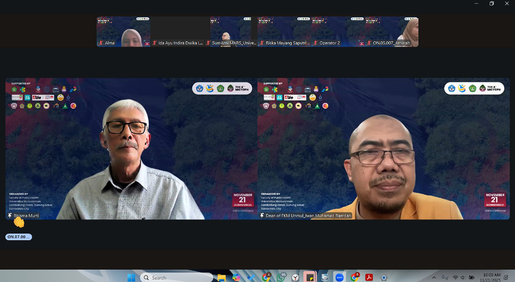Open WhatsApp from the taskbar
Screen dimensions: 515x282
[281, 278]
